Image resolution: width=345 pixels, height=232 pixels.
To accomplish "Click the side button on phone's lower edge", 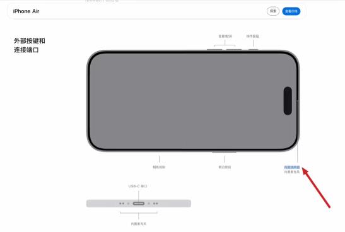I will pos(224,151).
